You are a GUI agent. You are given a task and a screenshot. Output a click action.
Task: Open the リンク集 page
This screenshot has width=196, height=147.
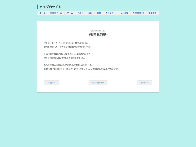124,13
